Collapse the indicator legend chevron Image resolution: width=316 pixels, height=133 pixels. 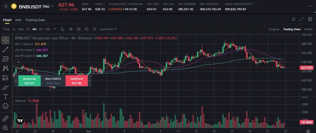point(18,62)
